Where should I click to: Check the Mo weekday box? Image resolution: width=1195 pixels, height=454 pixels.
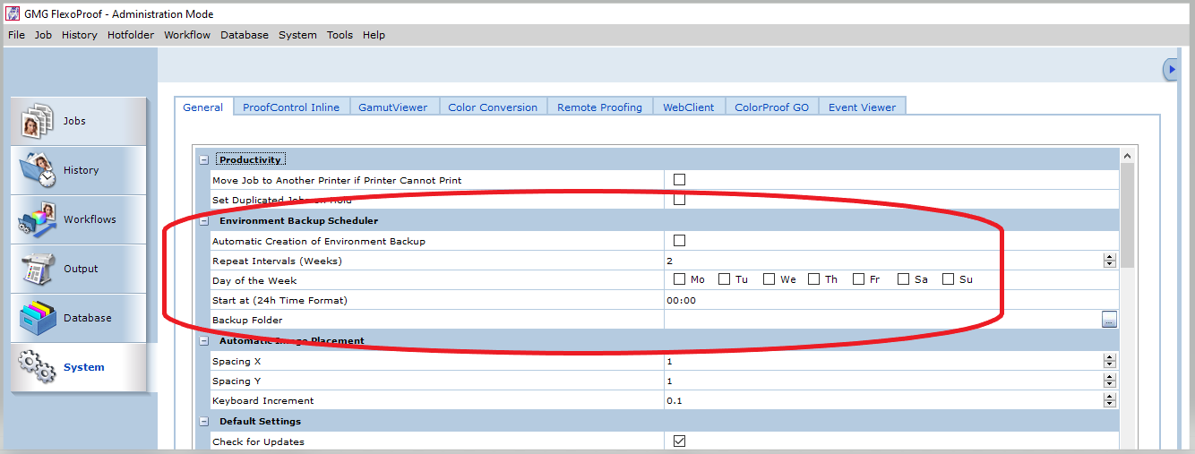pyautogui.click(x=679, y=279)
